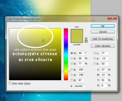Click the small web-safe color swatch
The image size is (122, 101).
pos(86,41)
